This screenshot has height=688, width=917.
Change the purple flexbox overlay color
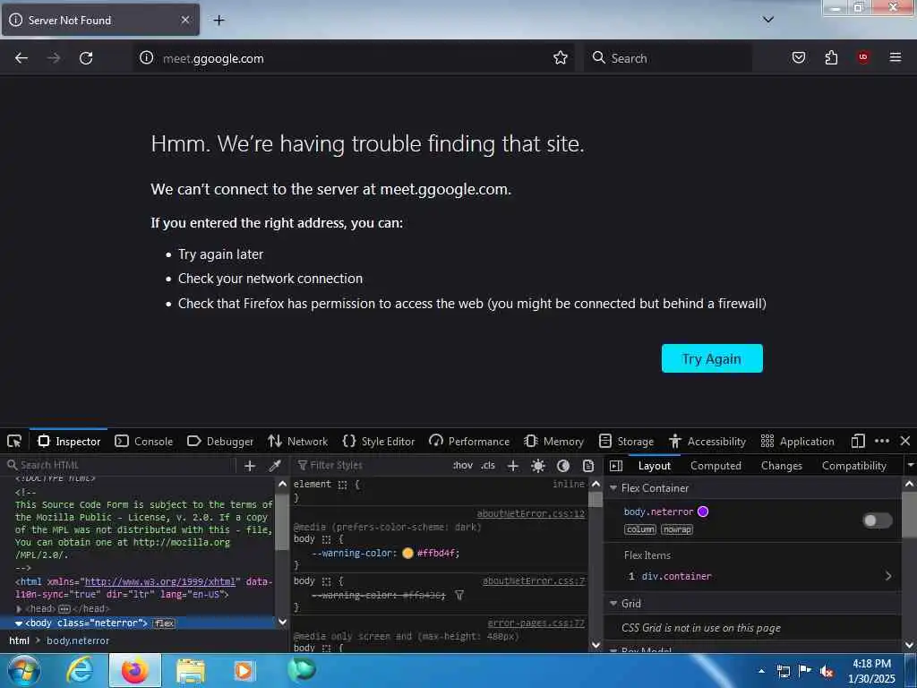pos(703,512)
